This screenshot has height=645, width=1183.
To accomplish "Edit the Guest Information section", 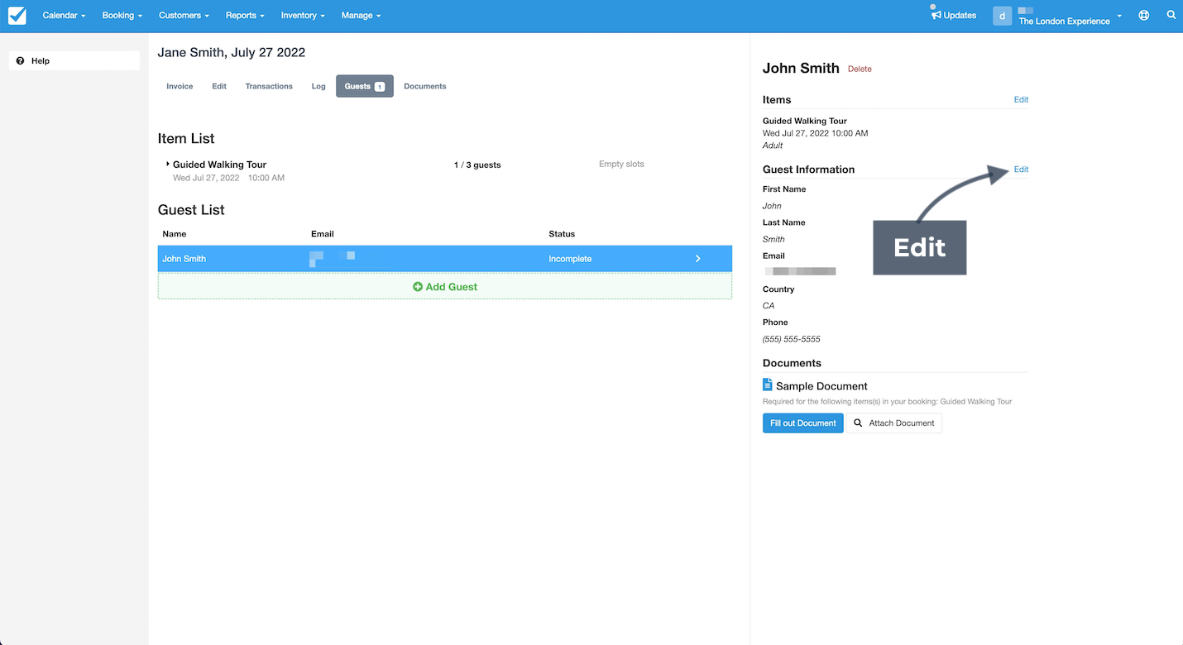I will tap(1021, 170).
